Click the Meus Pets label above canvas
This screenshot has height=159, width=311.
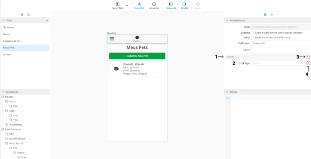pos(112,33)
